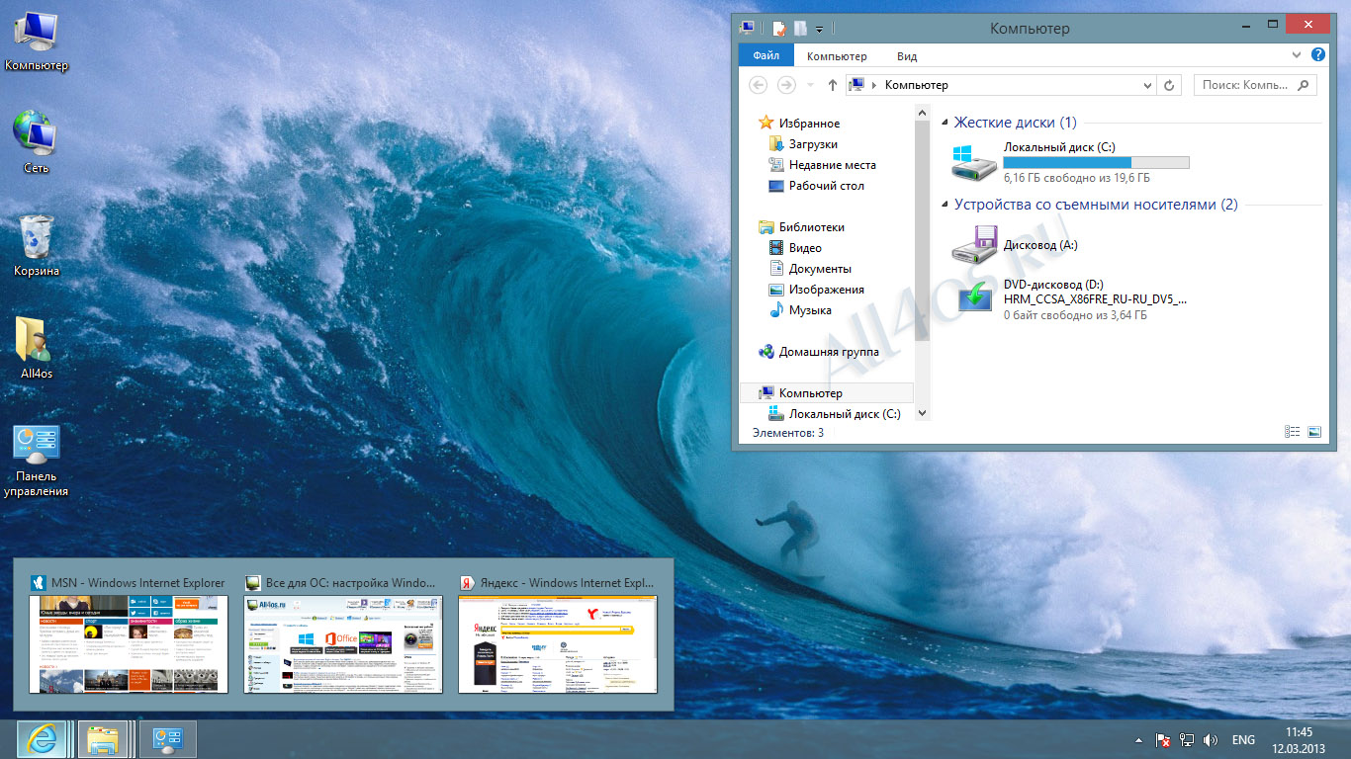Select Компьютер in navigation pane
The width and height of the screenshot is (1351, 759).
pos(827,393)
